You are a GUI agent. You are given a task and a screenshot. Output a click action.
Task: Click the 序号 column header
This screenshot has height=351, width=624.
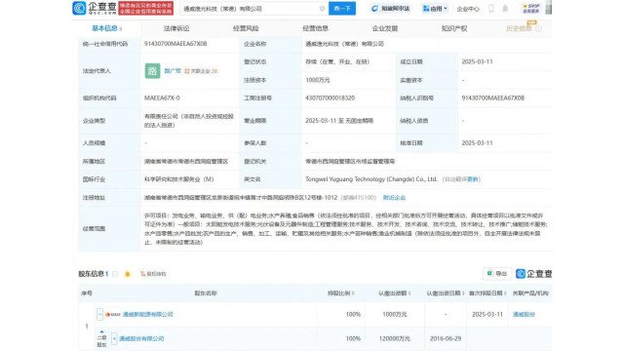pyautogui.click(x=87, y=293)
